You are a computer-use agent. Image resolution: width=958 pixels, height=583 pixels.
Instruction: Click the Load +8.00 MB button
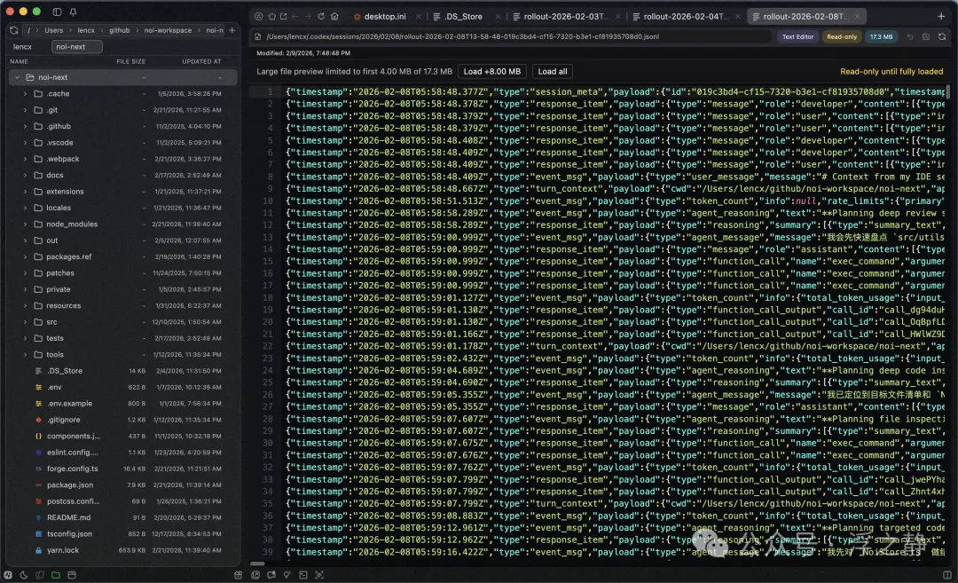pos(491,72)
